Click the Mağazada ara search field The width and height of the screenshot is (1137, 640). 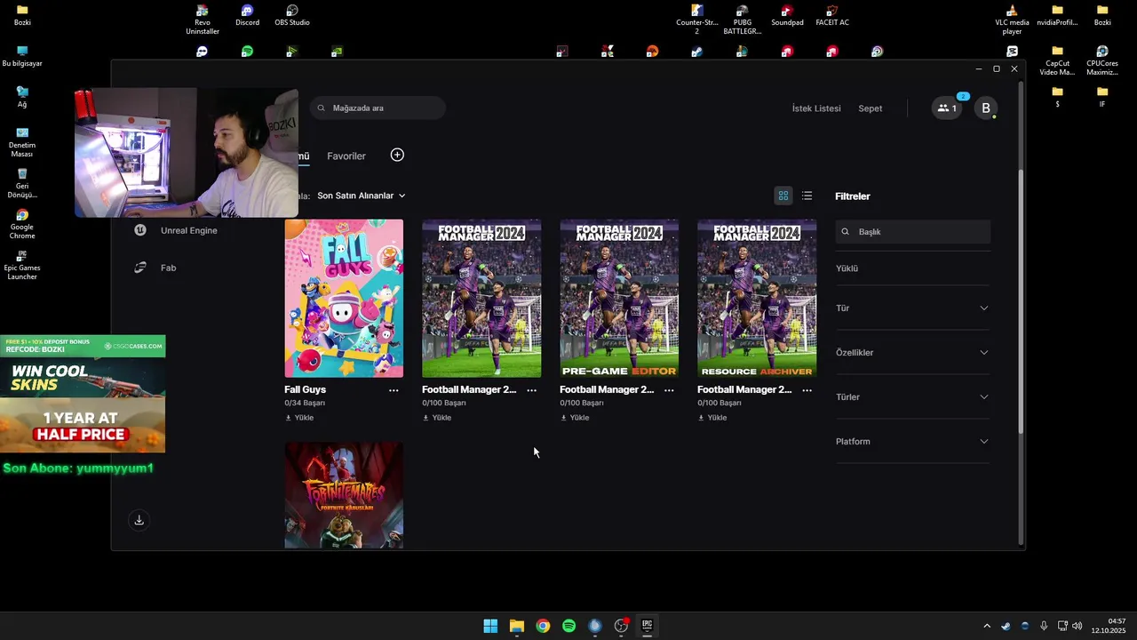378,108
